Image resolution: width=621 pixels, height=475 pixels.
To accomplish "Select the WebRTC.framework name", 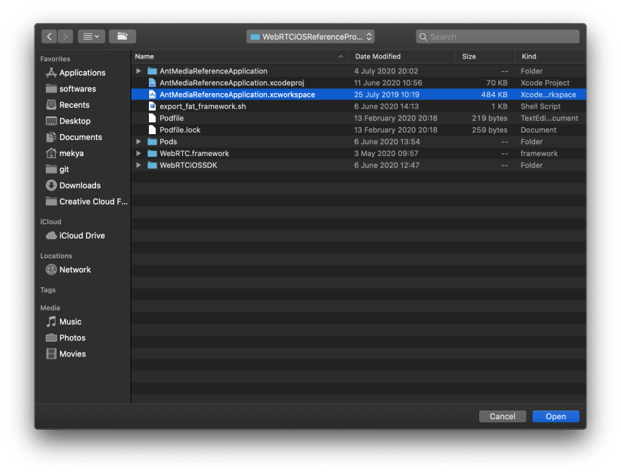I will pos(194,153).
